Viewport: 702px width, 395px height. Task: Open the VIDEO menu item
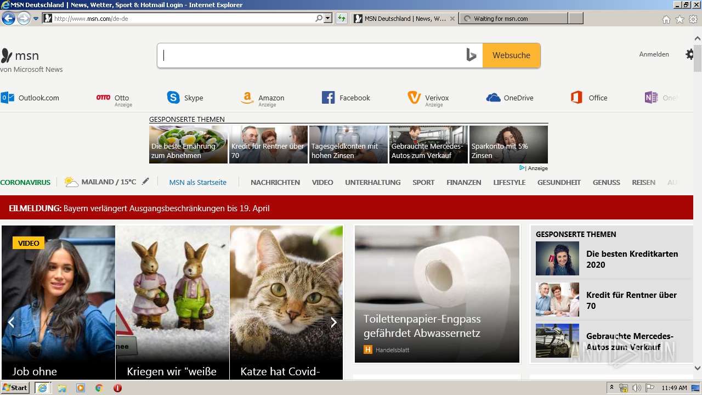322,182
